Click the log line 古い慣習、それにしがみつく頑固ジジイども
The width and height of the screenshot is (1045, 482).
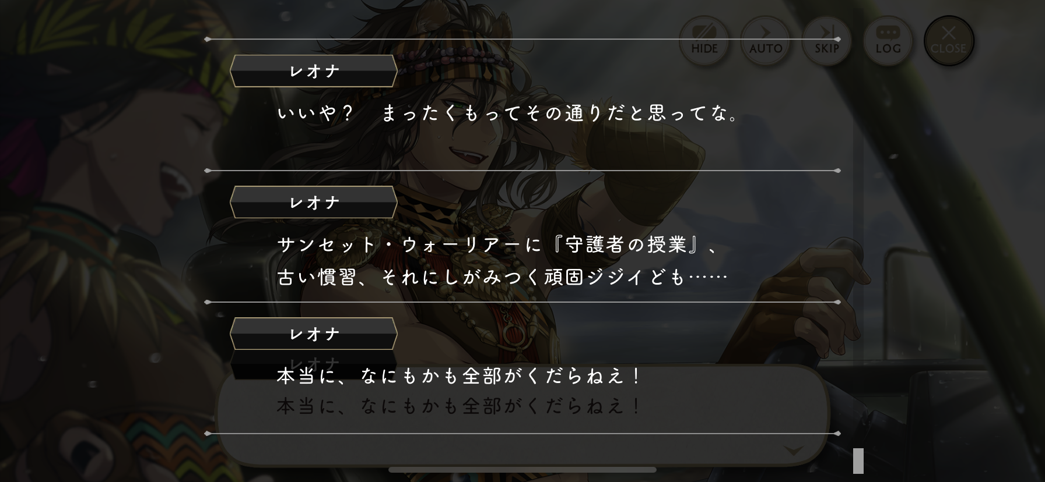pyautogui.click(x=503, y=277)
